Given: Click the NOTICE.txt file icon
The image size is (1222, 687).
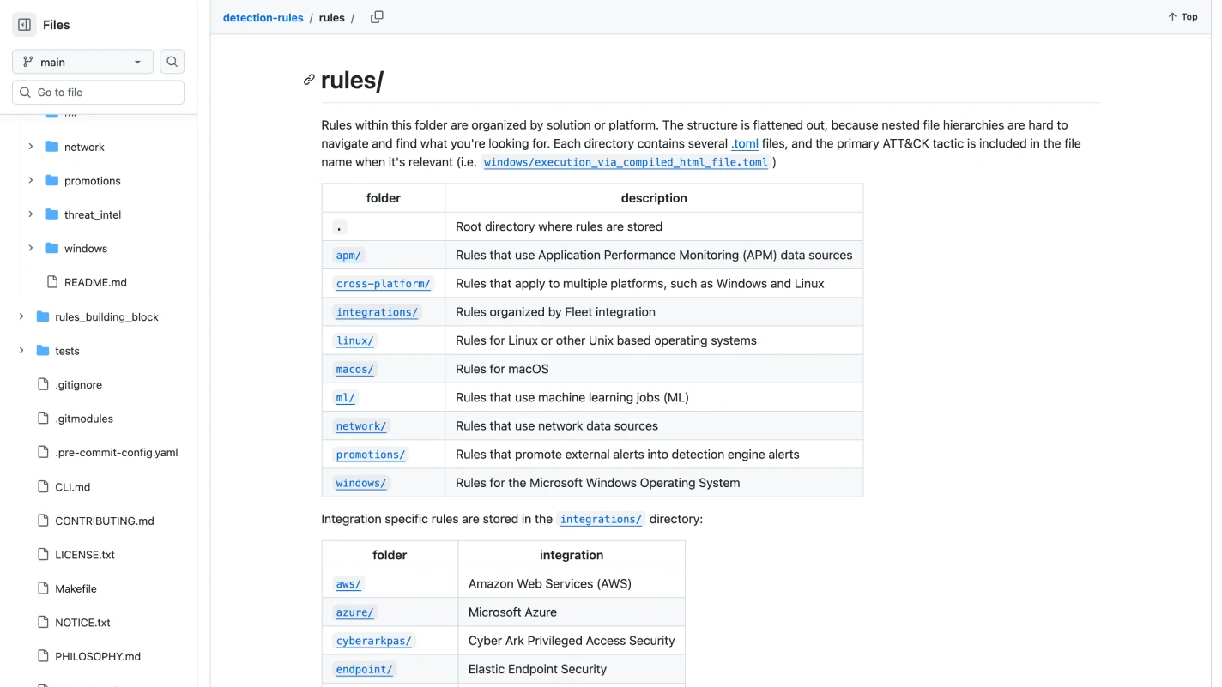Looking at the screenshot, I should point(43,623).
